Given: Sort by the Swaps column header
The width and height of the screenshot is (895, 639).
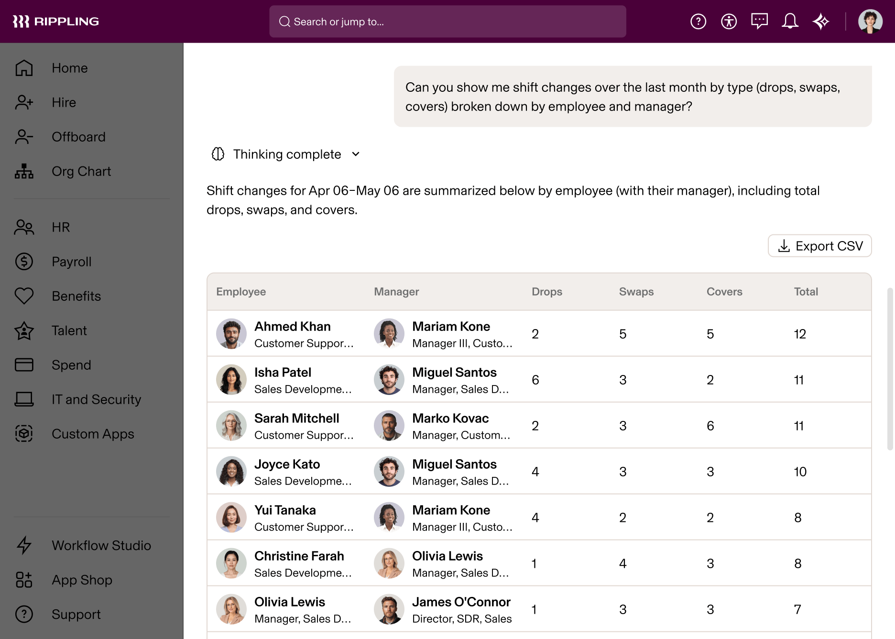Looking at the screenshot, I should click(x=636, y=292).
